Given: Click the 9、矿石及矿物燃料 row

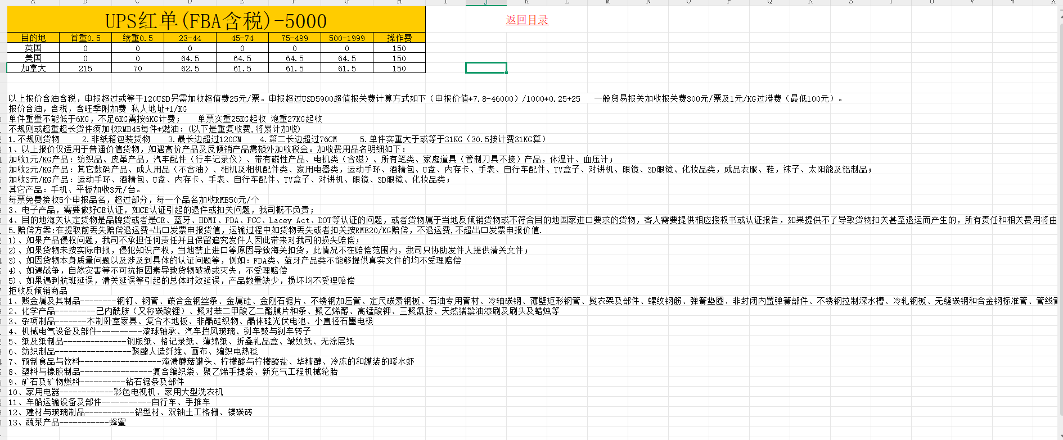Looking at the screenshot, I should (x=96, y=382).
